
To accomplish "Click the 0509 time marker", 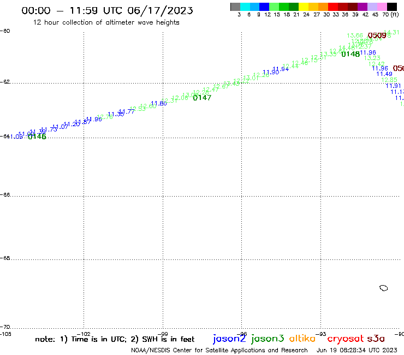I will coord(377,35).
